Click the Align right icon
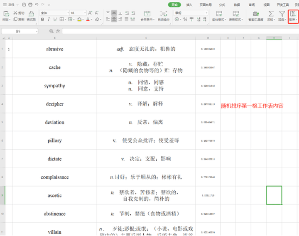This screenshot has width=299, height=236. click(120, 19)
